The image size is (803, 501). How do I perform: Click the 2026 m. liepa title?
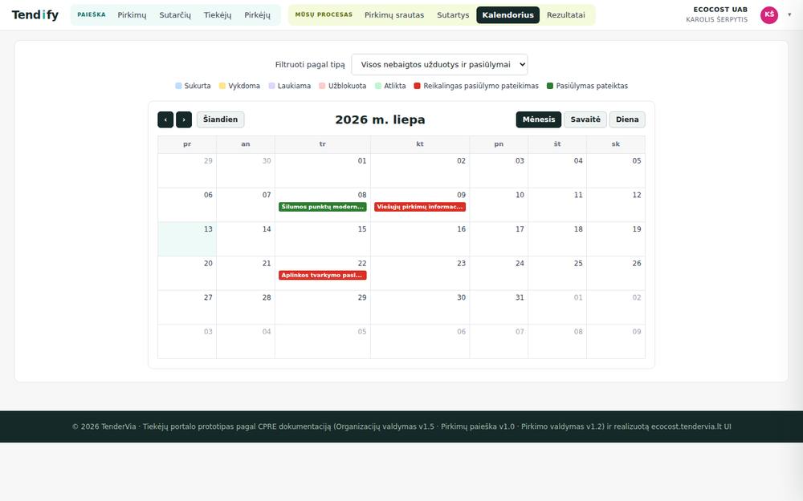point(380,119)
